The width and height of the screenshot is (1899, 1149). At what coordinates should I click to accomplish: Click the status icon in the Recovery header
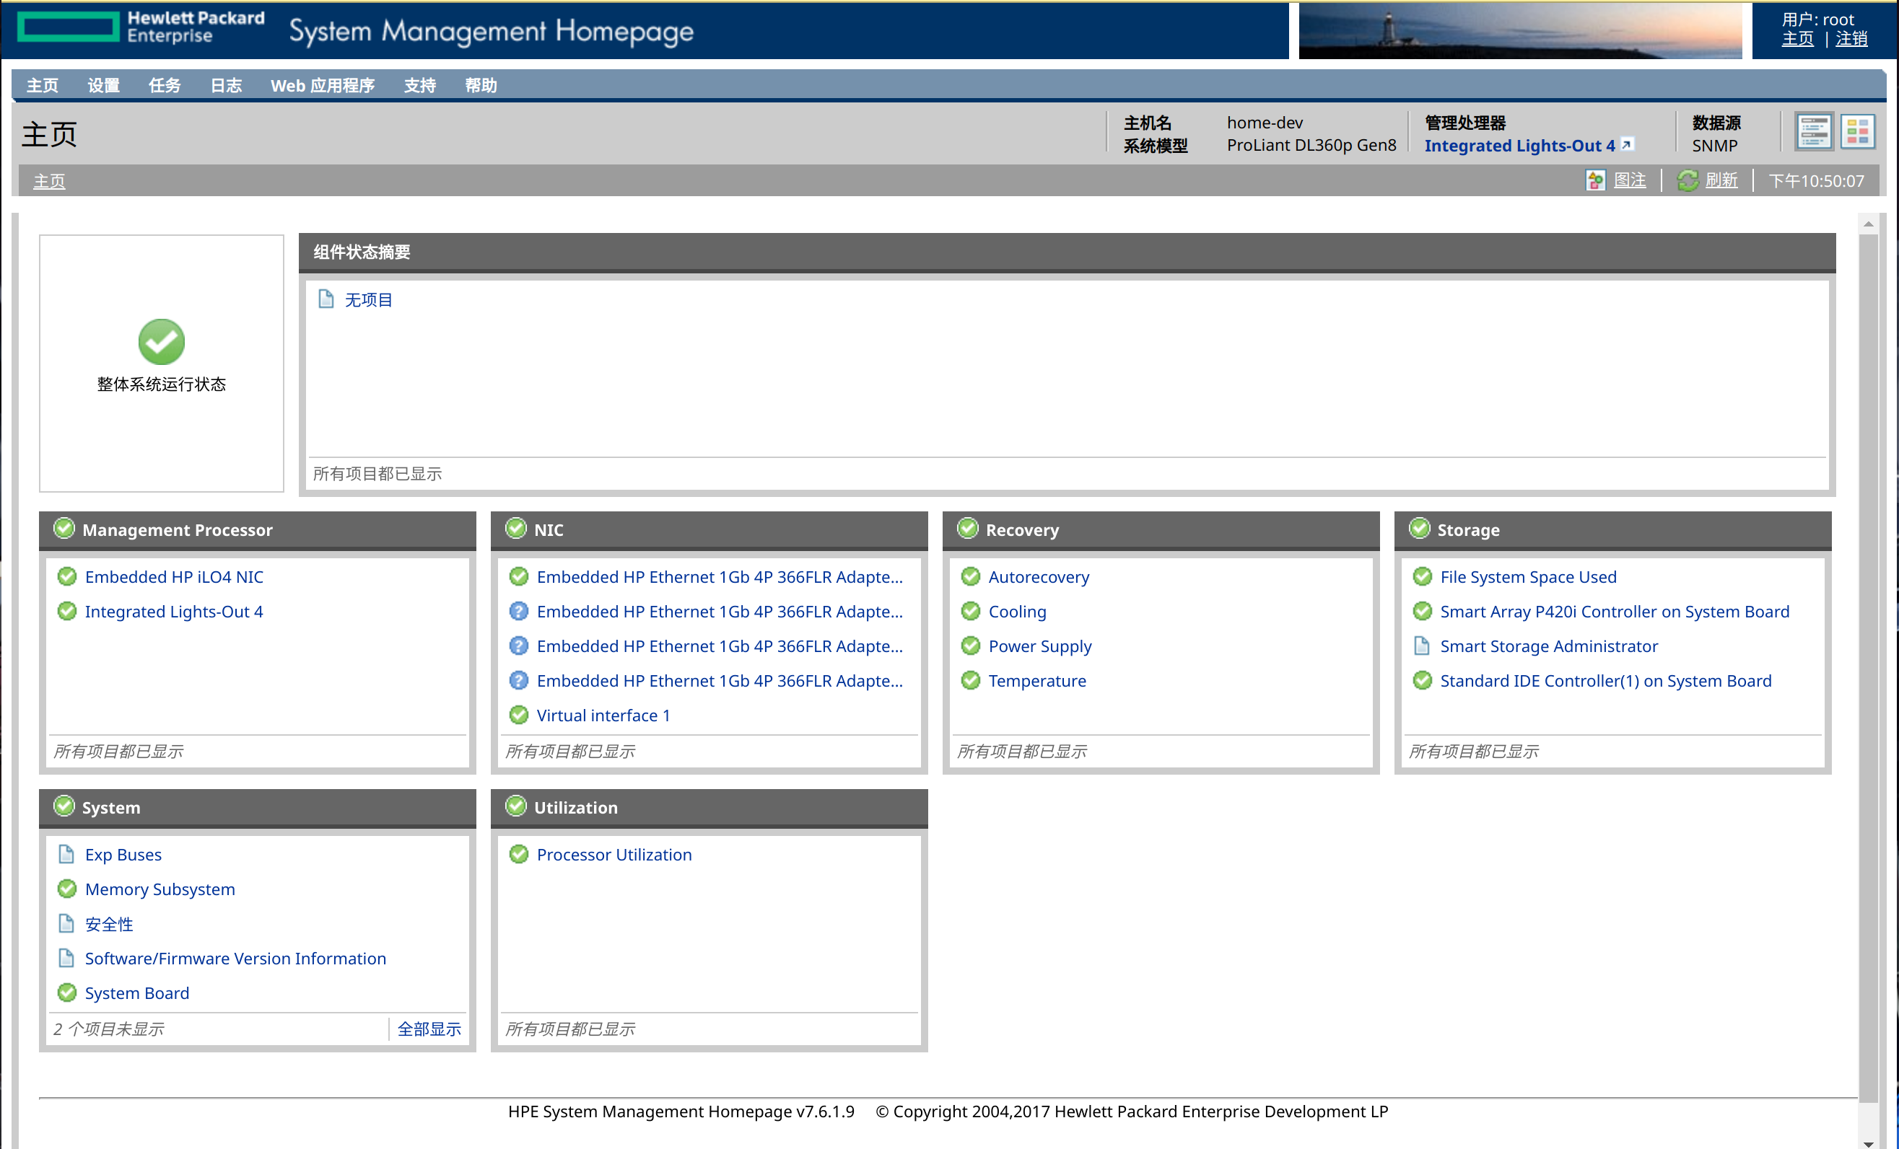pos(967,528)
